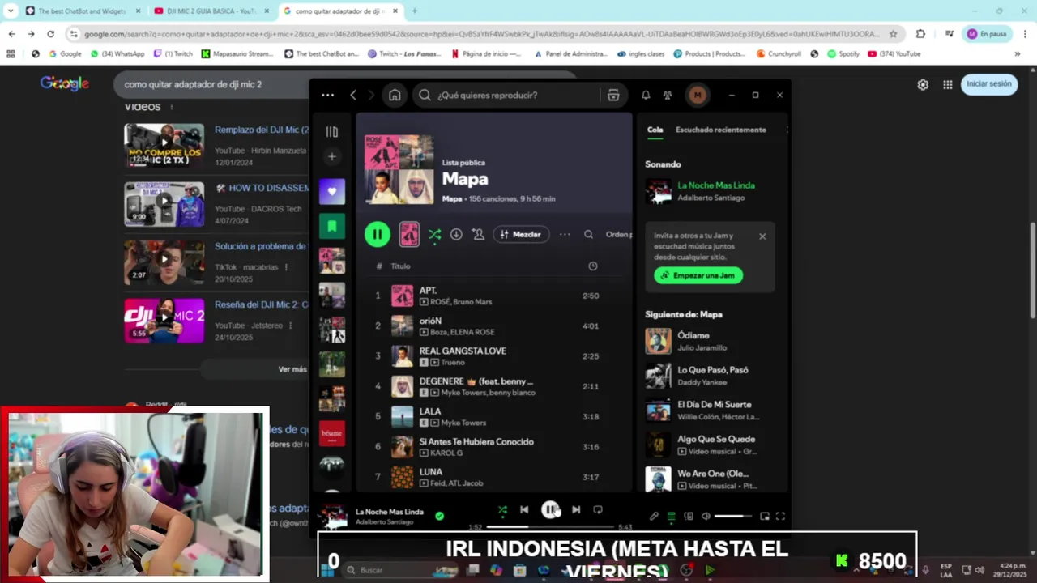Play DEGENERE by Myke Towers

[494, 386]
